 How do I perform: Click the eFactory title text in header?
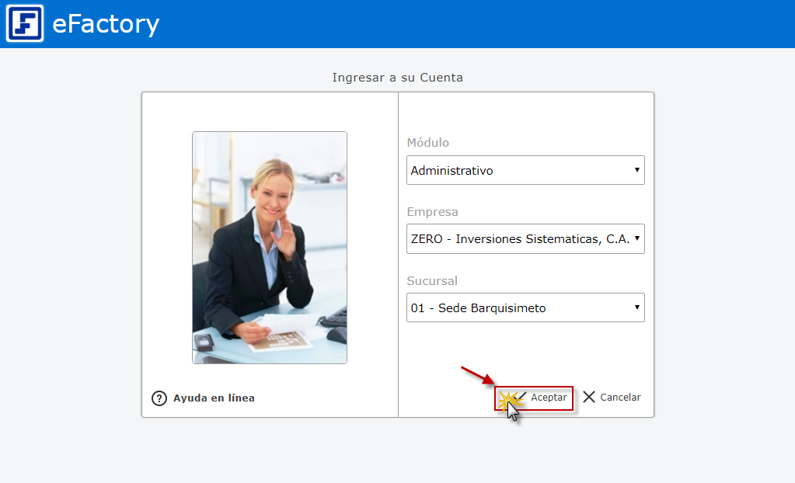pos(106,24)
